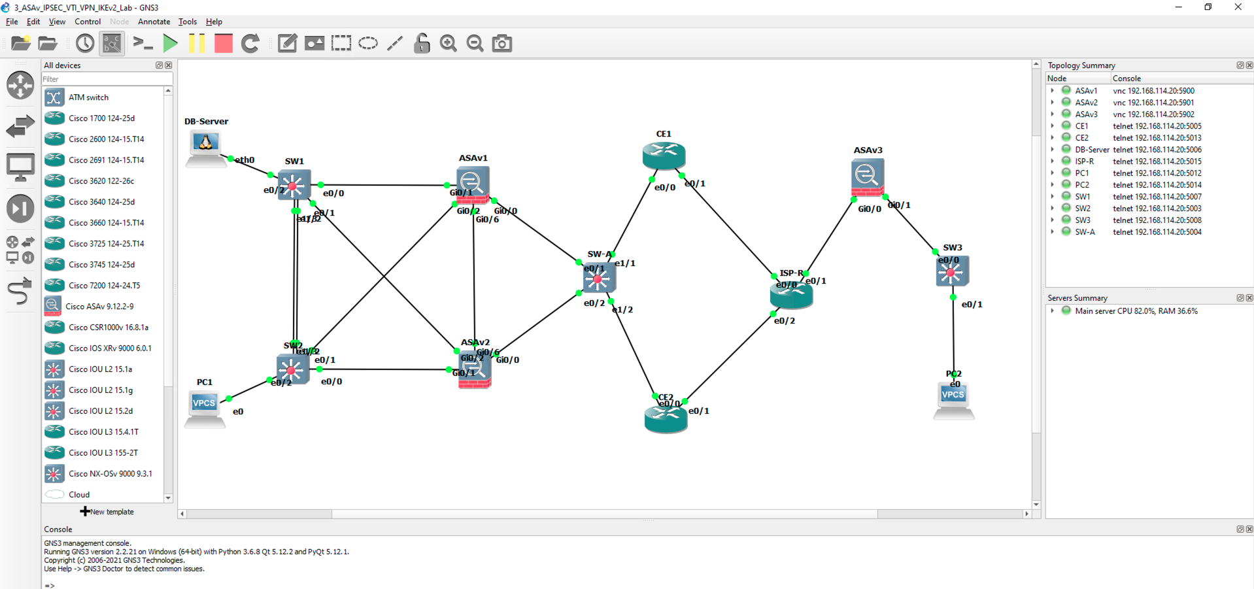Viewport: 1254px width, 589px height.
Task: Open console connect to all nodes
Action: tap(143, 44)
